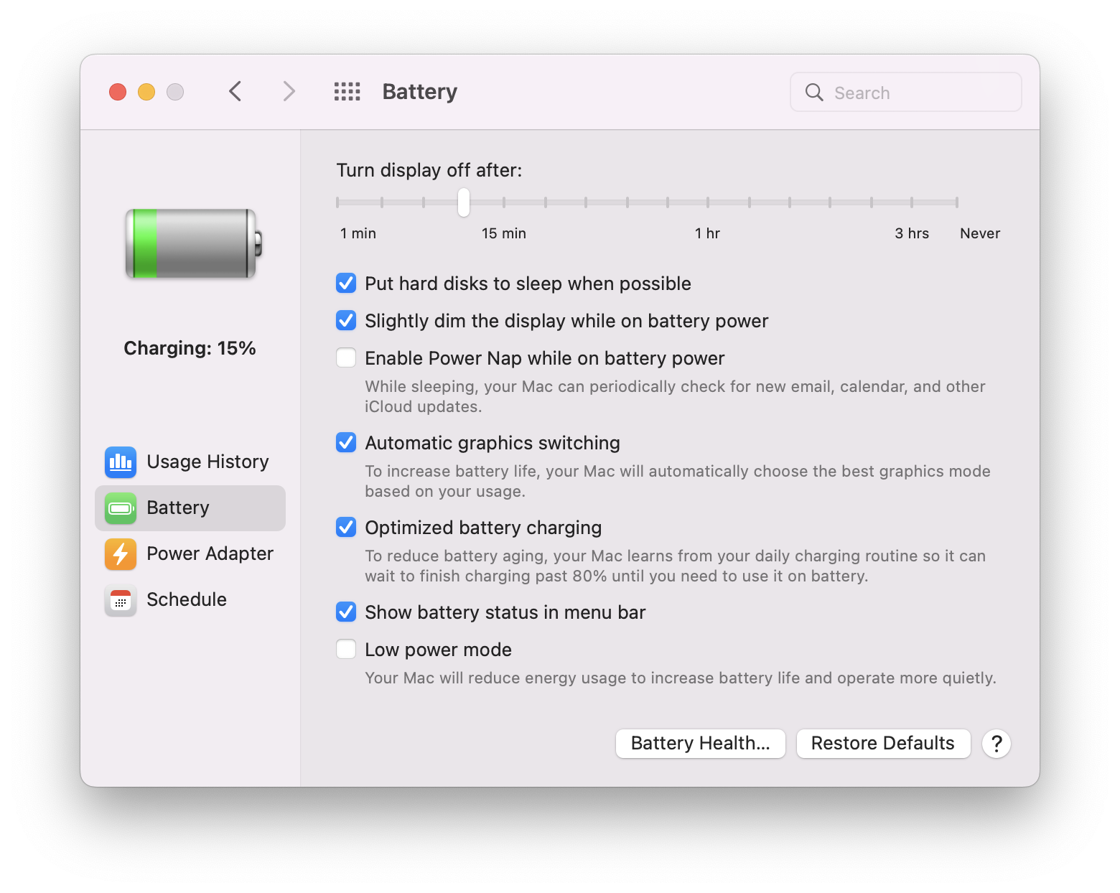The image size is (1120, 893).
Task: Click the green Battery sidebar icon
Action: [120, 508]
